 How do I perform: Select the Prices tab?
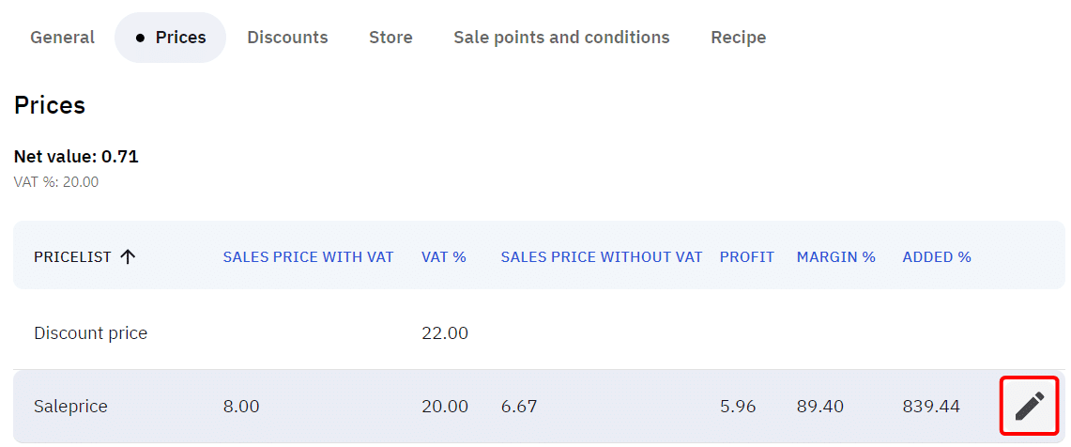pyautogui.click(x=170, y=38)
